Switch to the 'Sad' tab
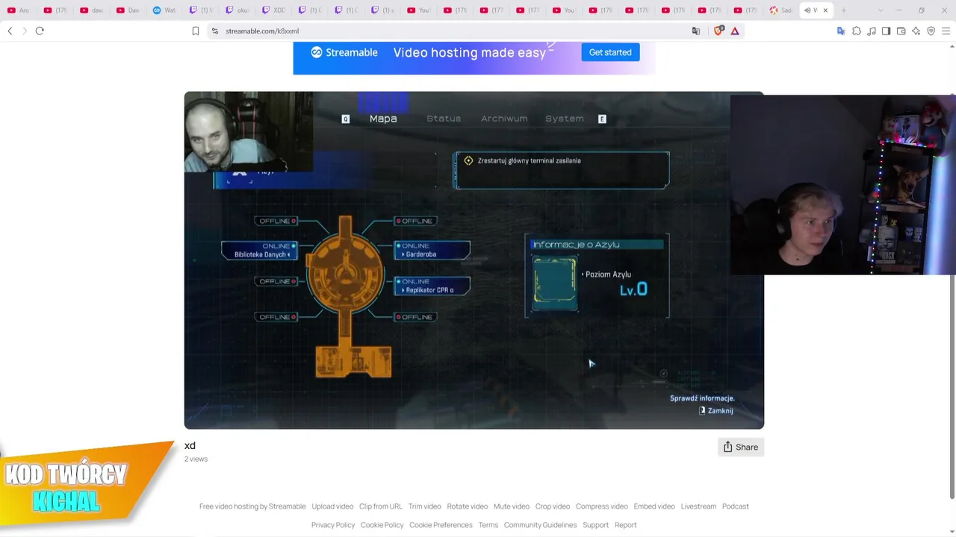The image size is (956, 537). [x=780, y=10]
